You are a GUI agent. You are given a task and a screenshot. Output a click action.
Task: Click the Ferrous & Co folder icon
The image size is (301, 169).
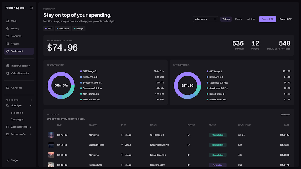point(8,134)
